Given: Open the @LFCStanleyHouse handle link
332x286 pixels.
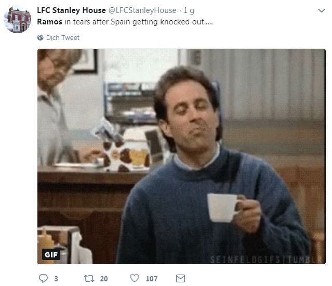Looking at the screenshot, I should pyautogui.click(x=142, y=10).
